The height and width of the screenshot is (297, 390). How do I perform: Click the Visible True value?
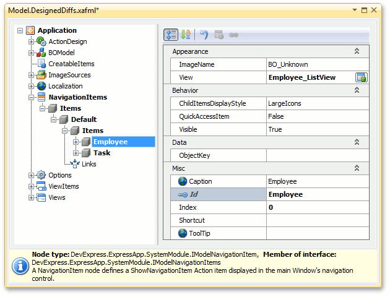tap(318, 129)
